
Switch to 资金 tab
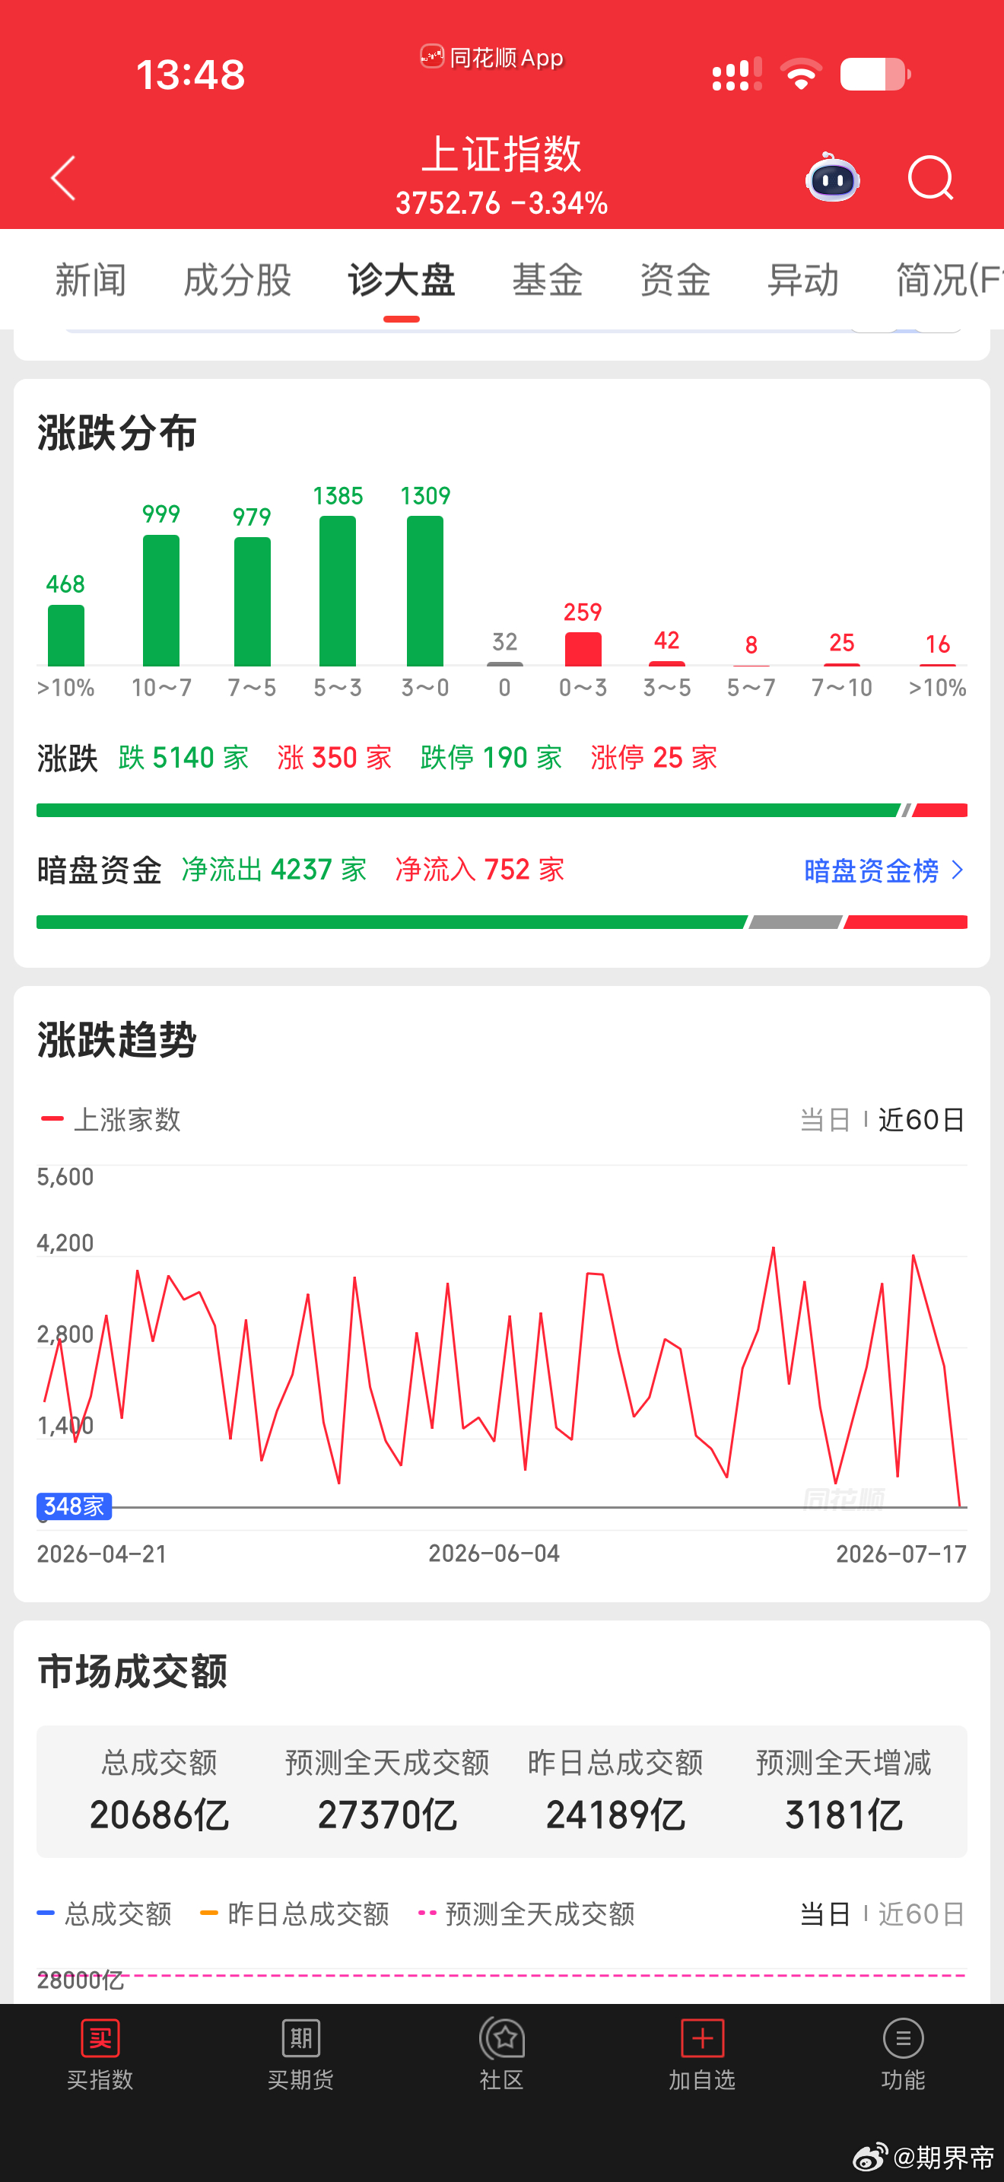[x=675, y=279]
